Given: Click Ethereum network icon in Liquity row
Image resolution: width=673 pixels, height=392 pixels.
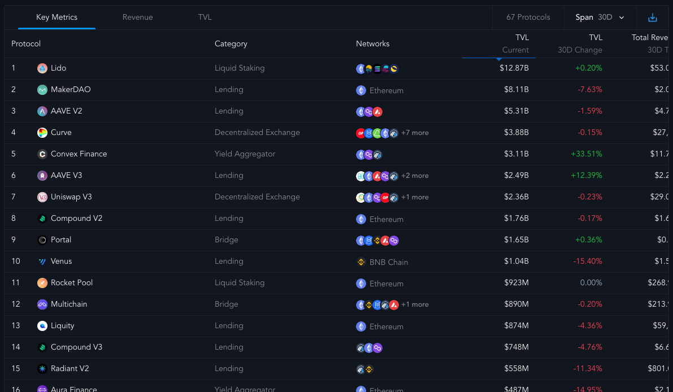Looking at the screenshot, I should [x=361, y=326].
